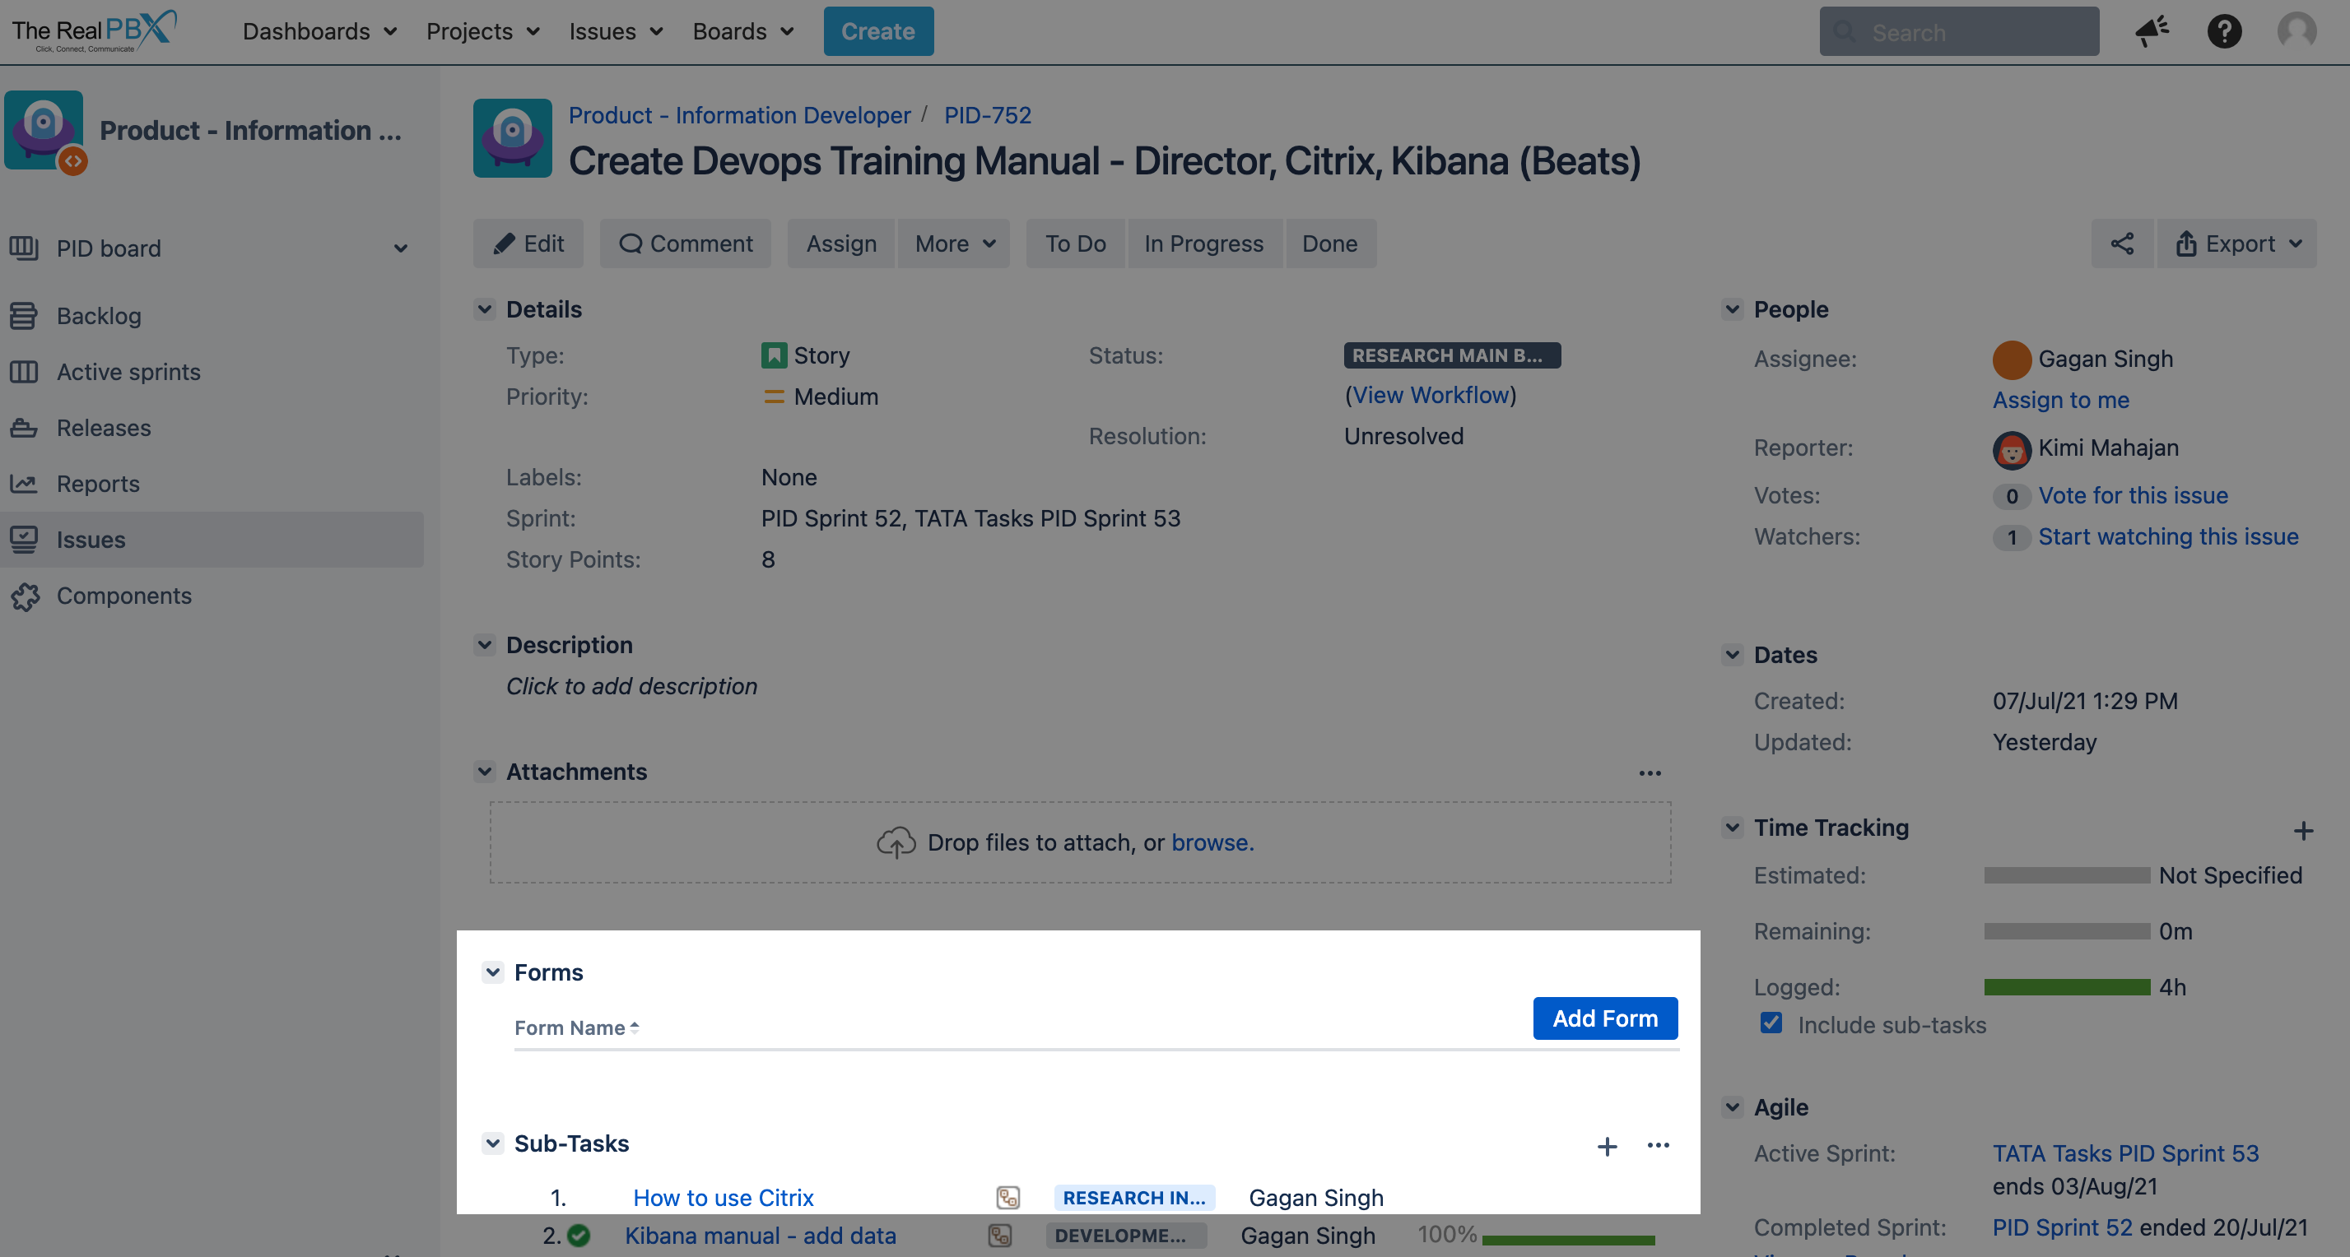
Task: Open the Sub-Tasks options ellipsis
Action: 1659,1145
